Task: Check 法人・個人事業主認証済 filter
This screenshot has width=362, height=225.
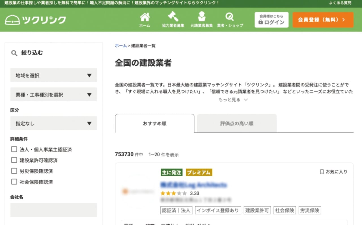Action: point(14,149)
